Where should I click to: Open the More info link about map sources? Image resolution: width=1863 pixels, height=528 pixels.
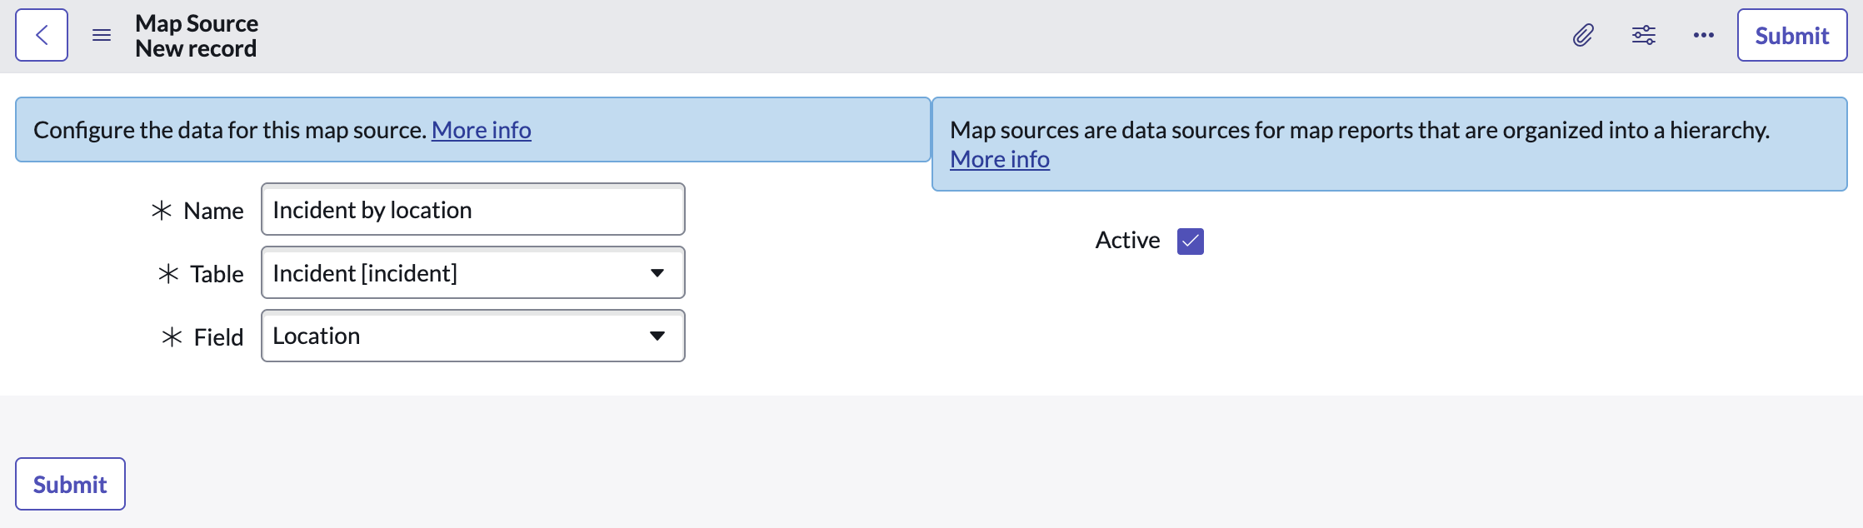(x=999, y=158)
